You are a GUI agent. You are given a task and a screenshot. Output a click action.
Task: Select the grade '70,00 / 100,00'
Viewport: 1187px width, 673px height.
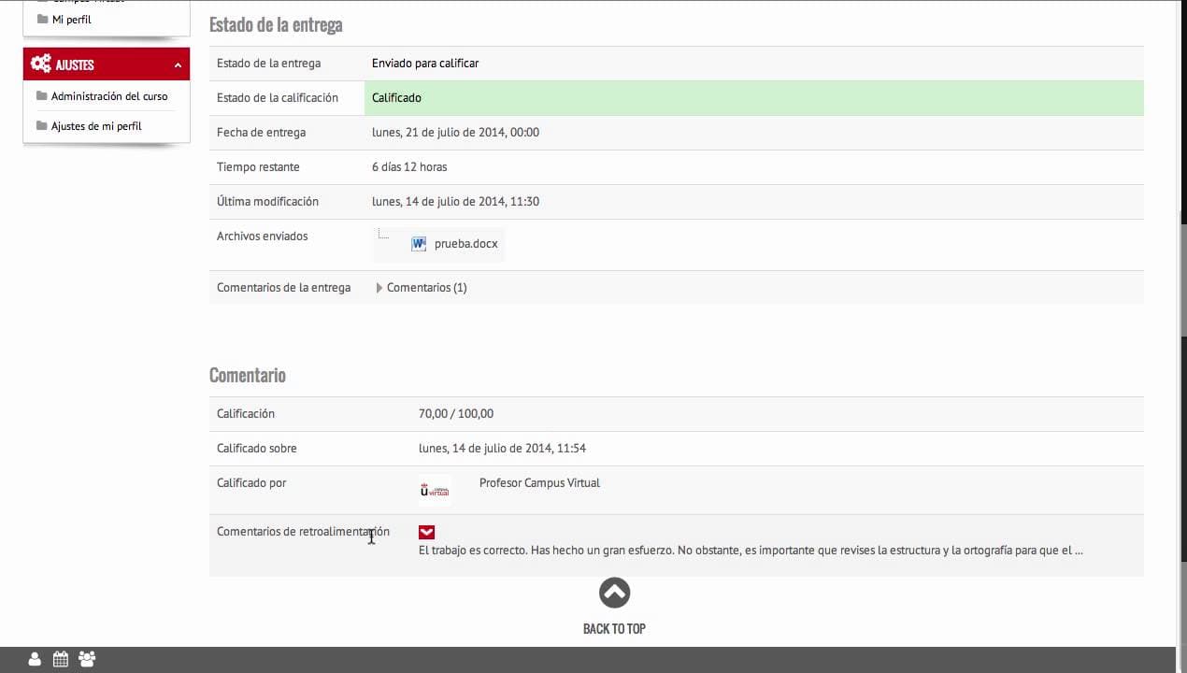(x=456, y=414)
